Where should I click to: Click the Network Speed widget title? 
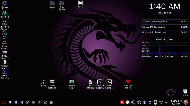coord(165,39)
